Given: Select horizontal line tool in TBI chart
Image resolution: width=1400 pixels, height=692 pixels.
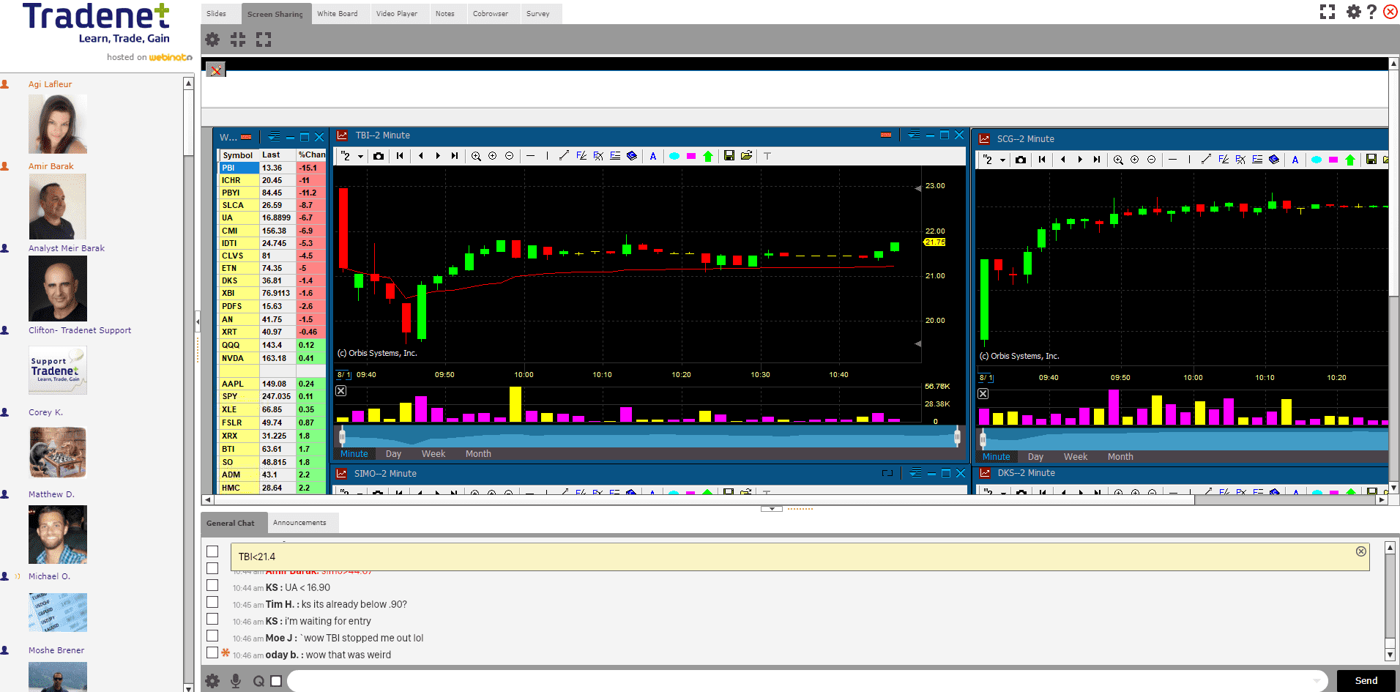Looking at the screenshot, I should (530, 156).
